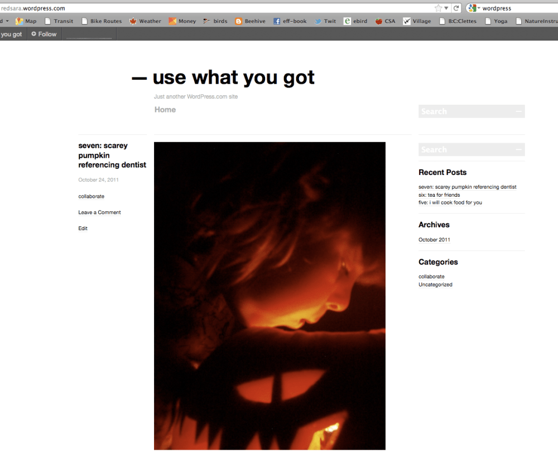Open recent post 'six: tea for friends'
Viewport: 558px width, 458px height.
[x=439, y=195]
